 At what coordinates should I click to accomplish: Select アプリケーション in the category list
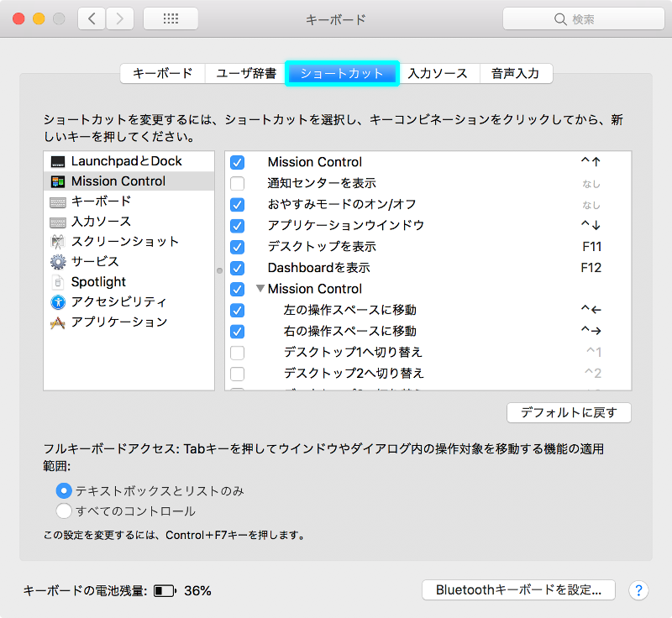pos(129,322)
